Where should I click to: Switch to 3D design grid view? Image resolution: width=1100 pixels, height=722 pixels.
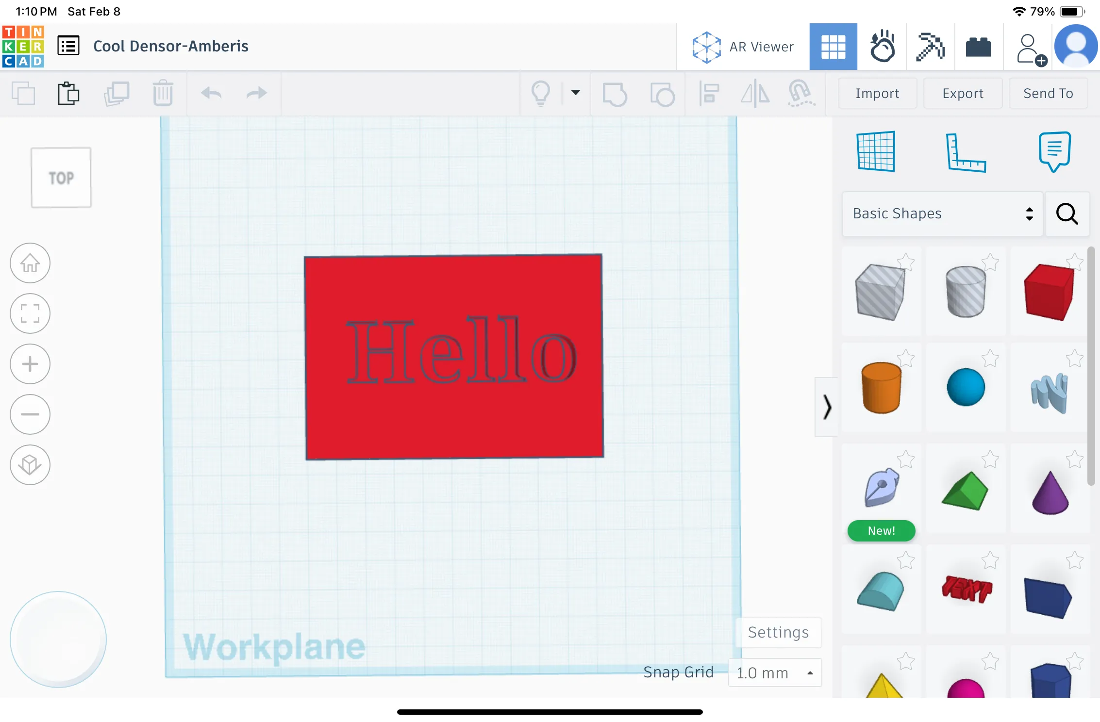point(833,47)
